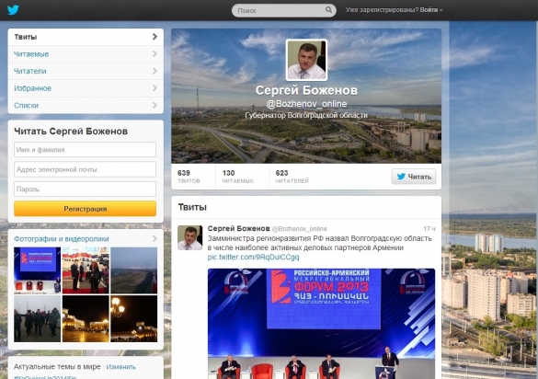Open the Списки sidebar item
The height and width of the screenshot is (379, 538).
click(x=86, y=106)
